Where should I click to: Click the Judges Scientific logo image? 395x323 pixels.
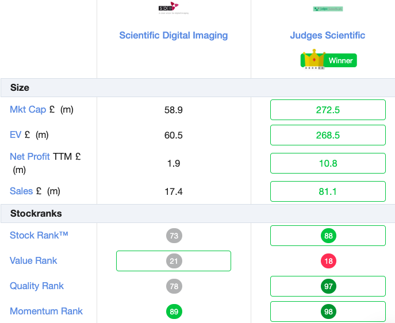pyautogui.click(x=328, y=9)
